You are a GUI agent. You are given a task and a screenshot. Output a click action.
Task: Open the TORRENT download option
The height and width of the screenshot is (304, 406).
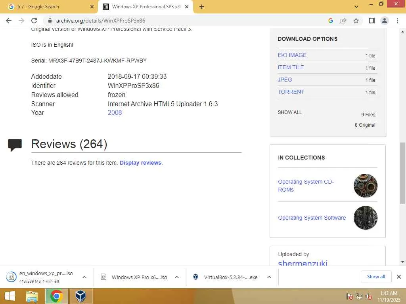click(x=291, y=92)
